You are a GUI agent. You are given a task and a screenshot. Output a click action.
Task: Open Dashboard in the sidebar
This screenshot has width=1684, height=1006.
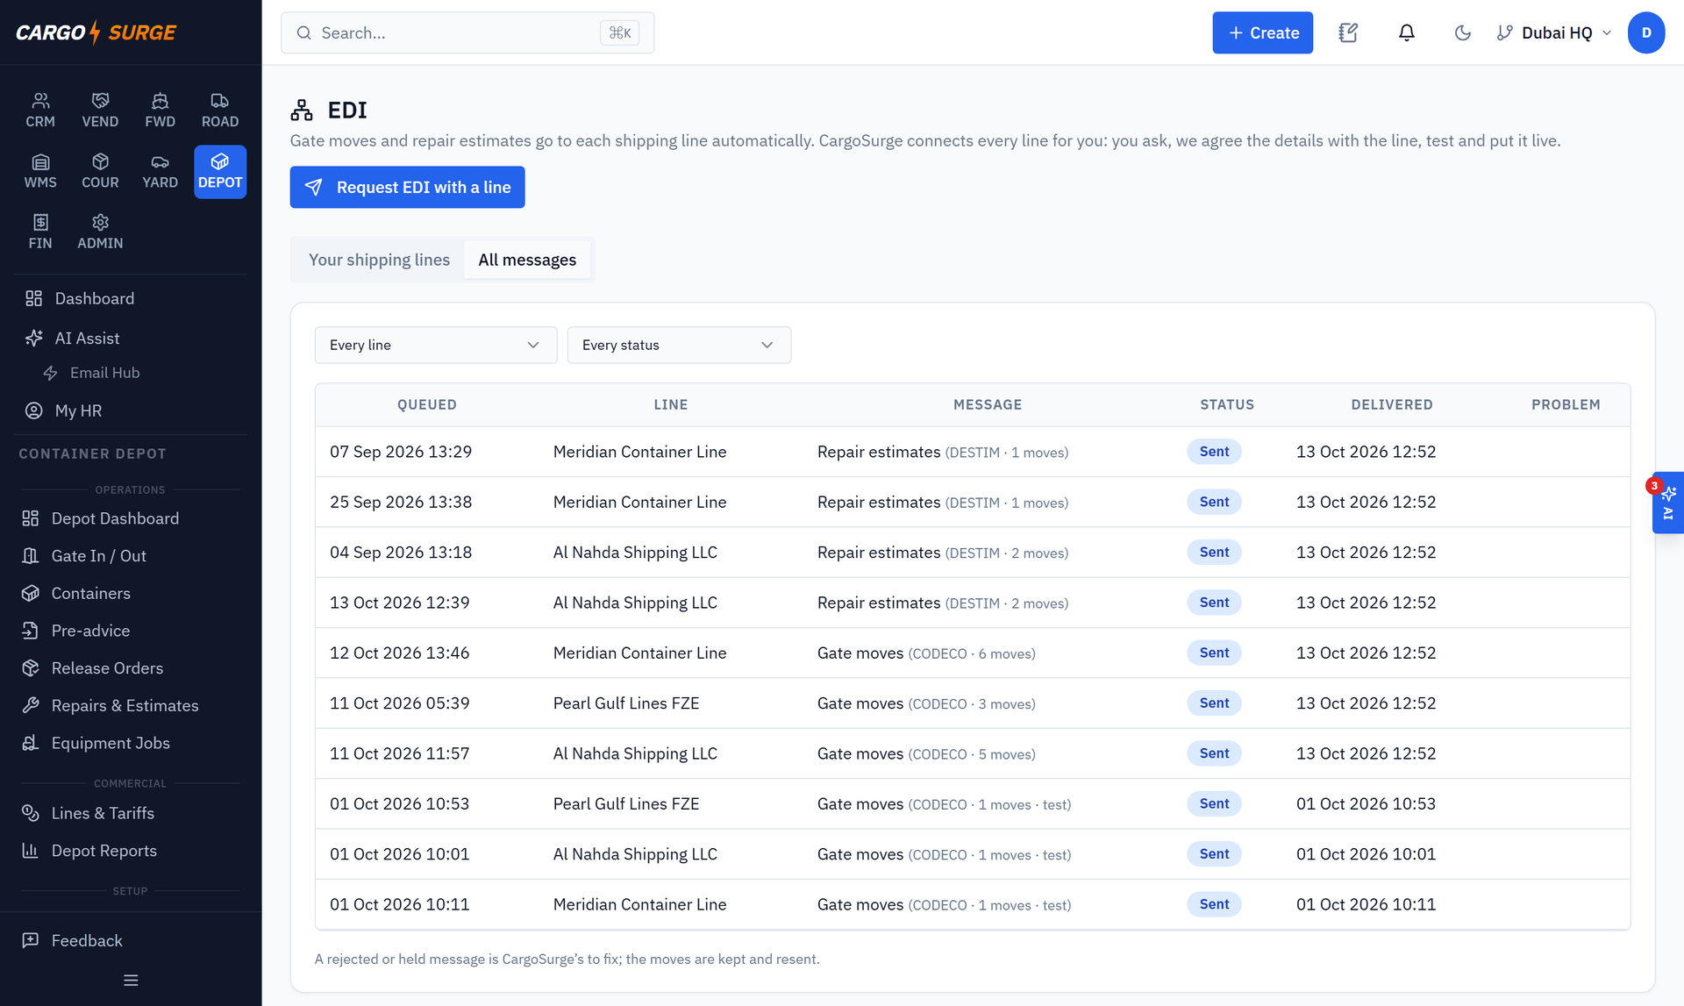point(131,298)
